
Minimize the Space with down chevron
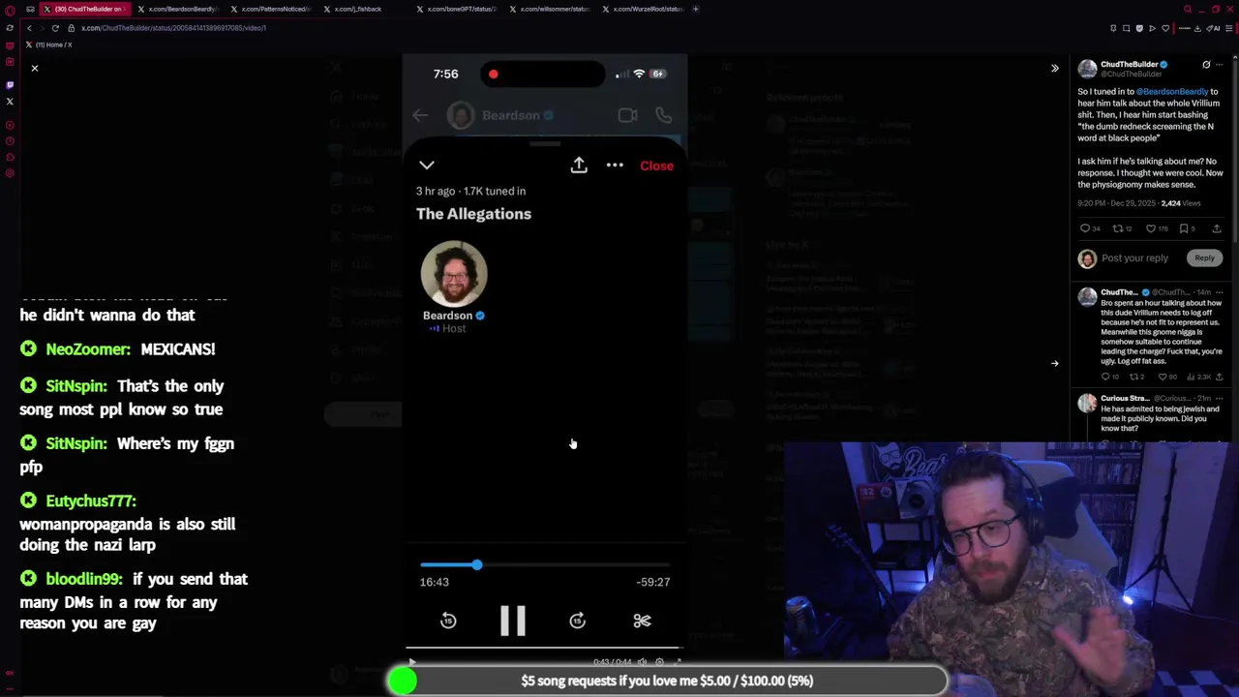427,166
